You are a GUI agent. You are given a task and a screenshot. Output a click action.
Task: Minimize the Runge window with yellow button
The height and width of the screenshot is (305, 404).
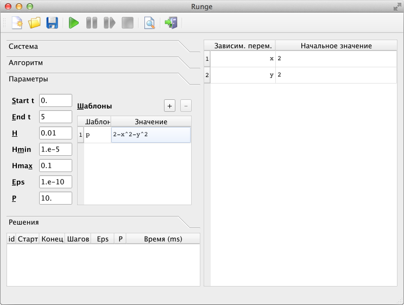pos(19,7)
